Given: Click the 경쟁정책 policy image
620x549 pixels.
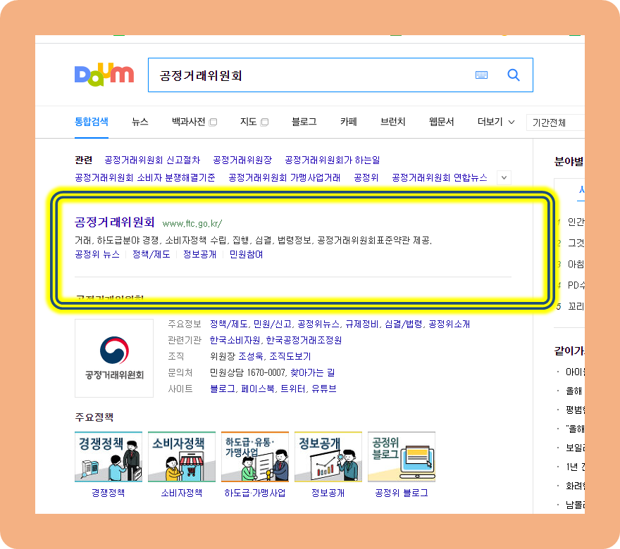Looking at the screenshot, I should [x=108, y=457].
